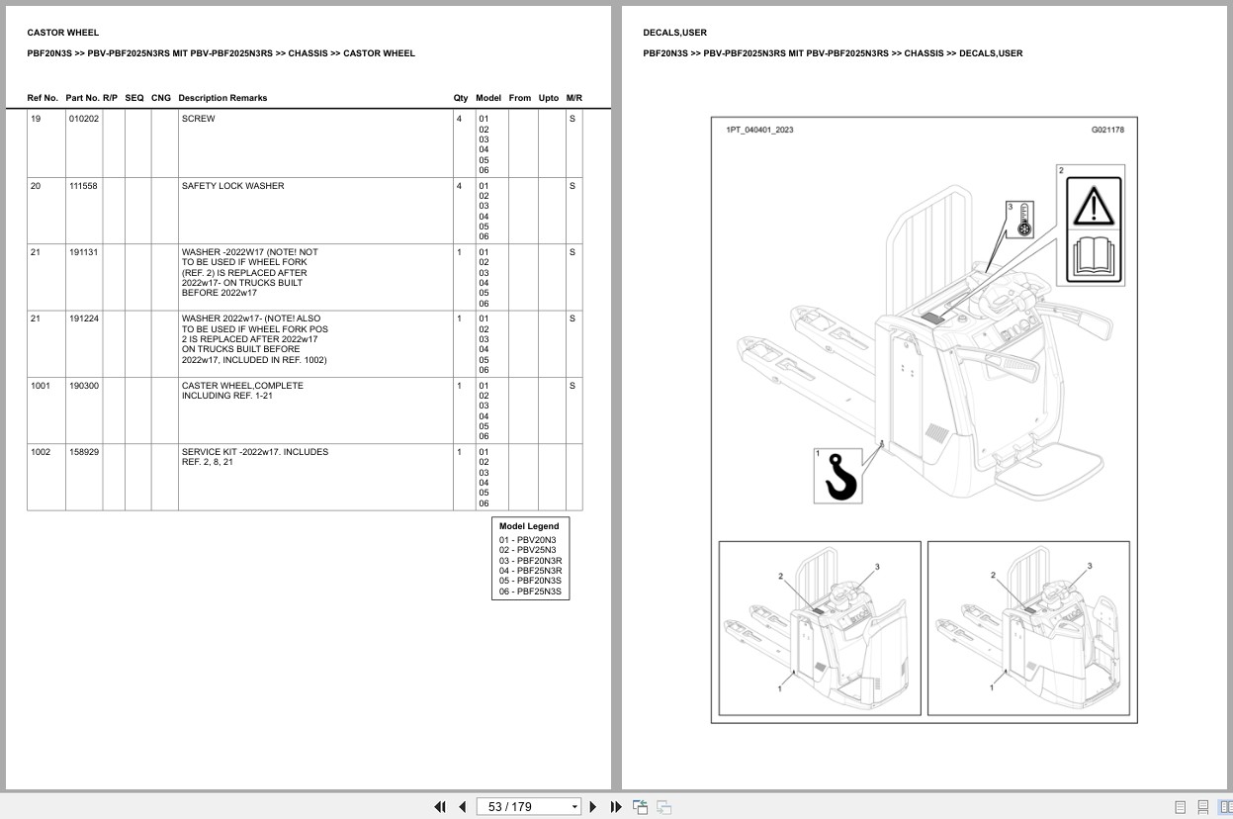Image resolution: width=1233 pixels, height=819 pixels.
Task: Click the decals user breadcrumb path
Action: tap(833, 53)
